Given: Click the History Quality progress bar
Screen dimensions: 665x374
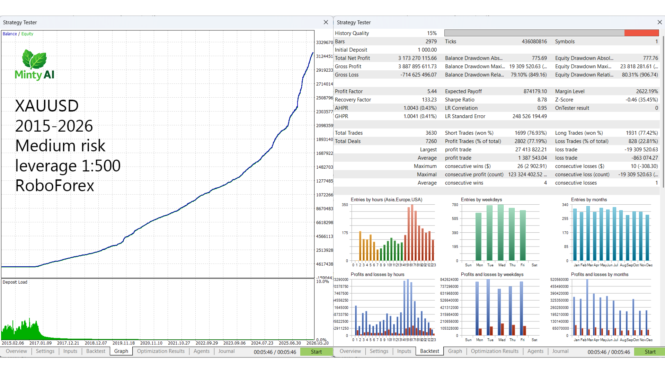Looking at the screenshot, I should (x=551, y=33).
